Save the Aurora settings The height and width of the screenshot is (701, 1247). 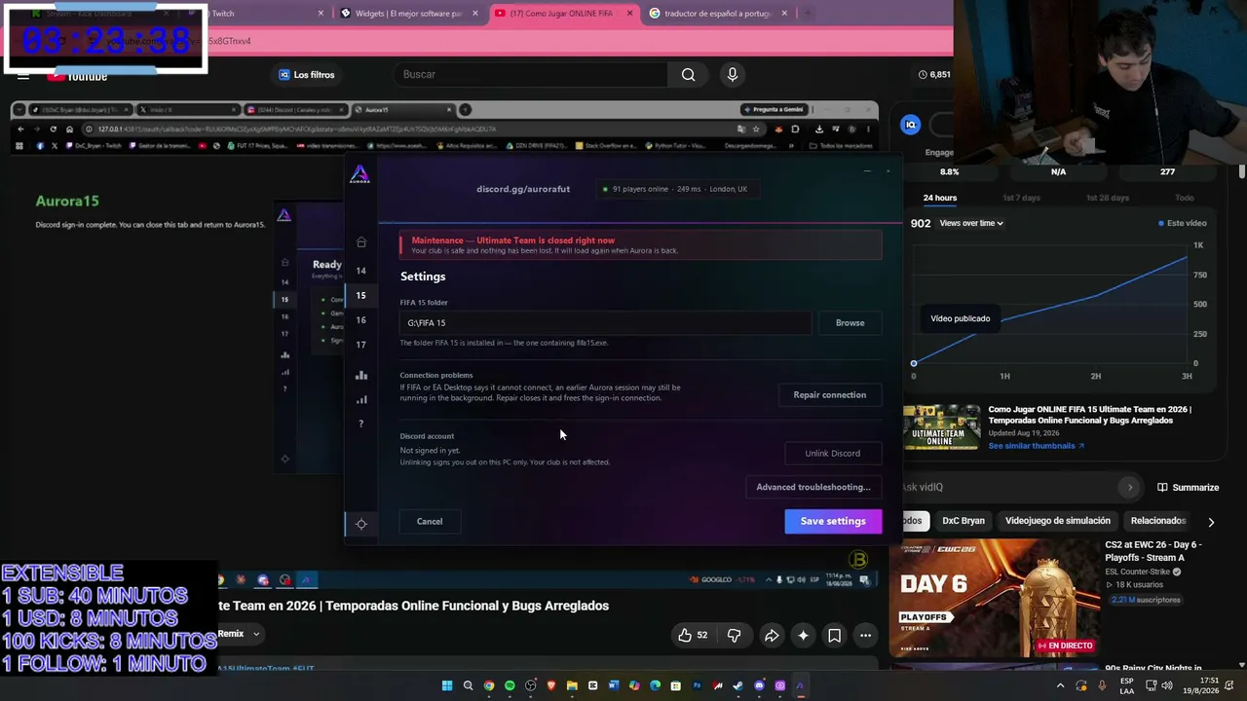tap(833, 521)
